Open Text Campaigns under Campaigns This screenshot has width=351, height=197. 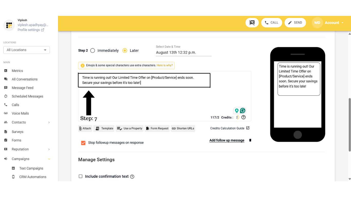click(x=31, y=168)
